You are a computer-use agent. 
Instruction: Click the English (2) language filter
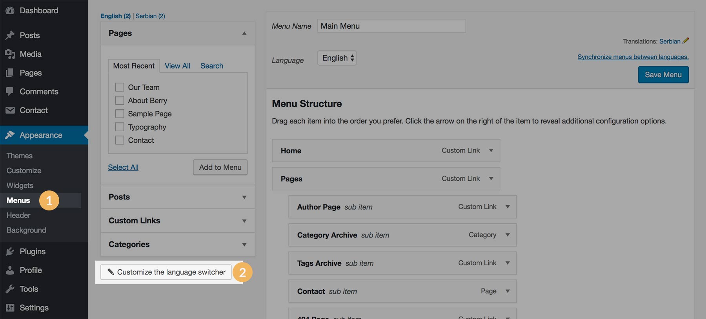coord(115,16)
